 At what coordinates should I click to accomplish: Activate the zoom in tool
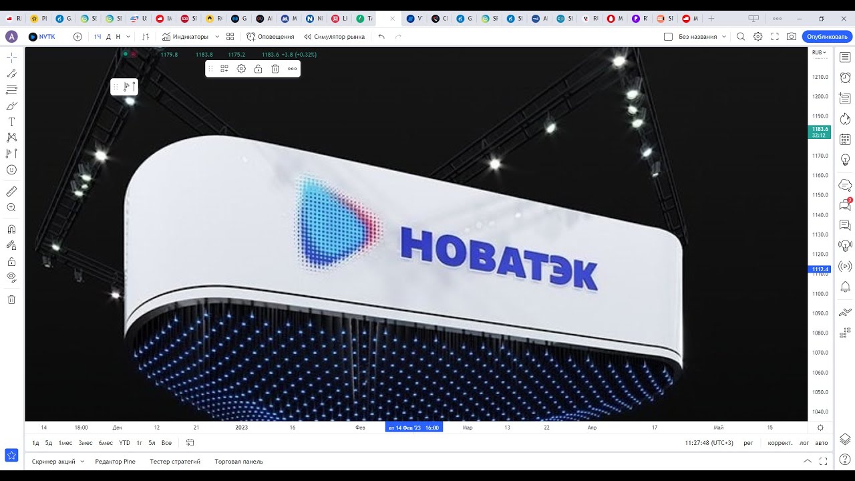pyautogui.click(x=11, y=208)
